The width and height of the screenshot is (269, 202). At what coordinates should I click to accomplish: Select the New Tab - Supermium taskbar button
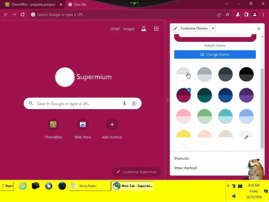click(132, 186)
